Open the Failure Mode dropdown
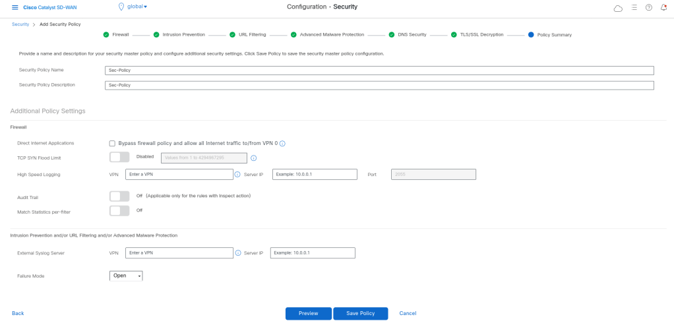This screenshot has width=674, height=325. pos(126,276)
